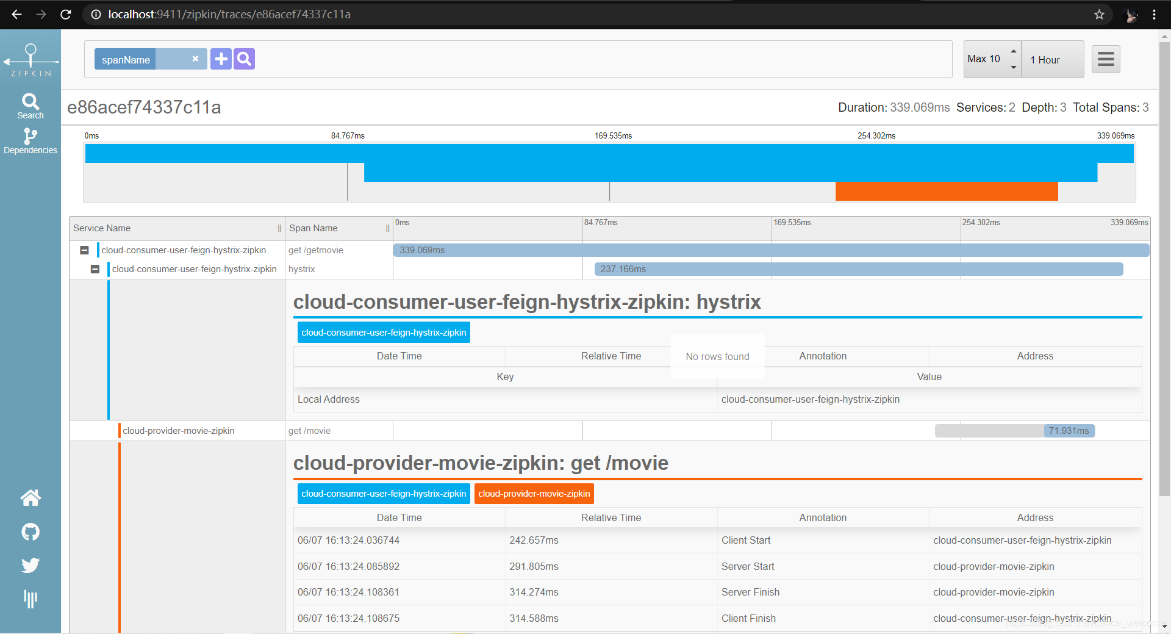1171x634 pixels.
Task: Click the Service Name column resize handle
Action: 280,228
